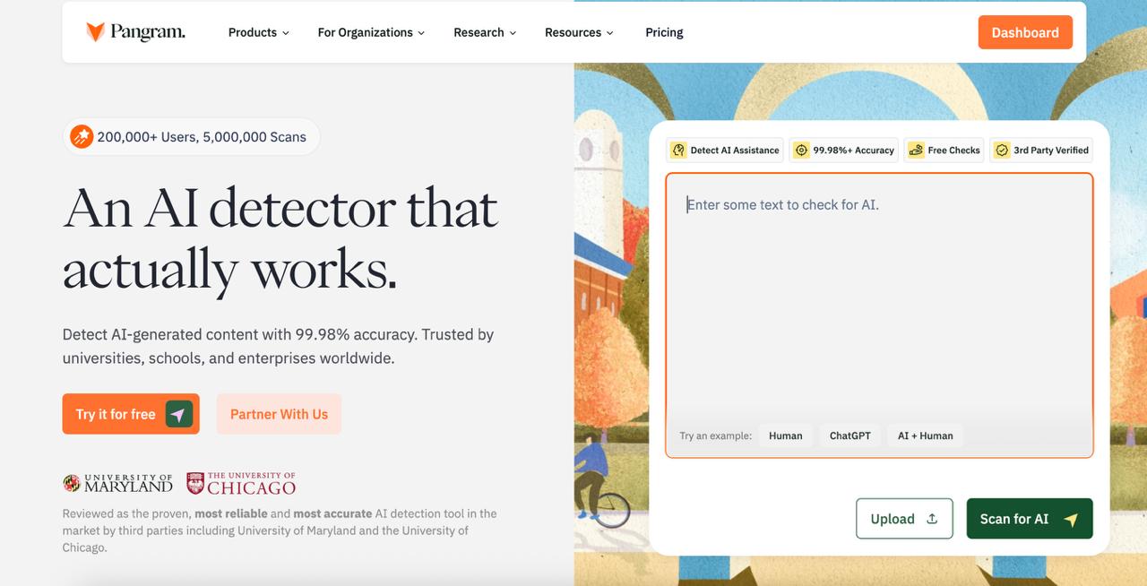Select the AI + Human example text

click(925, 435)
